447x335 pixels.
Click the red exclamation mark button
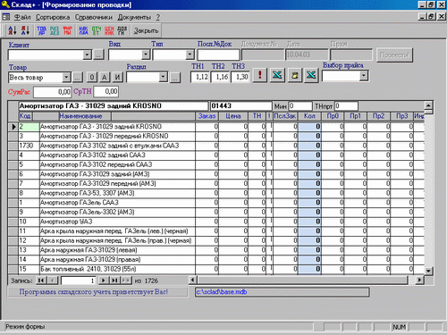pyautogui.click(x=260, y=75)
